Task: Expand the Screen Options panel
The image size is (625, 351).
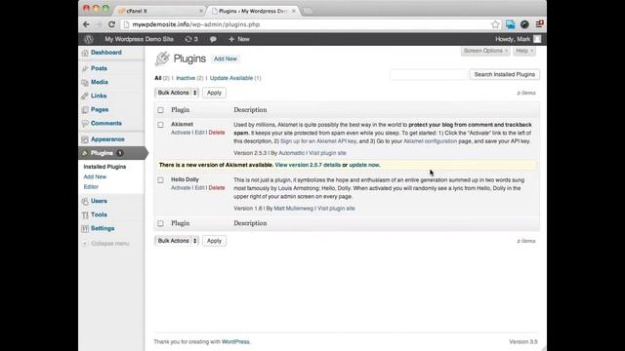Action: 485,51
